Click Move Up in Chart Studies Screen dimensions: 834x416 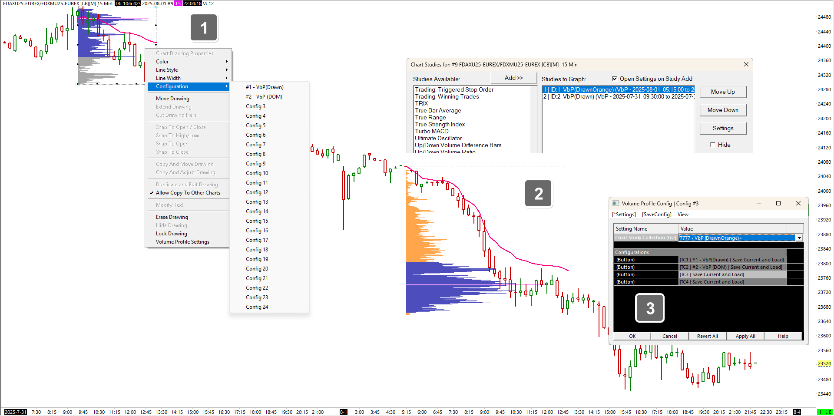coord(723,92)
